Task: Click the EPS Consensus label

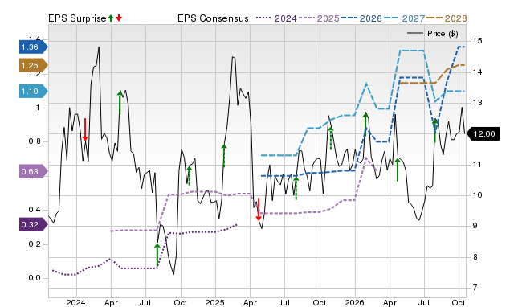Action: [x=213, y=18]
